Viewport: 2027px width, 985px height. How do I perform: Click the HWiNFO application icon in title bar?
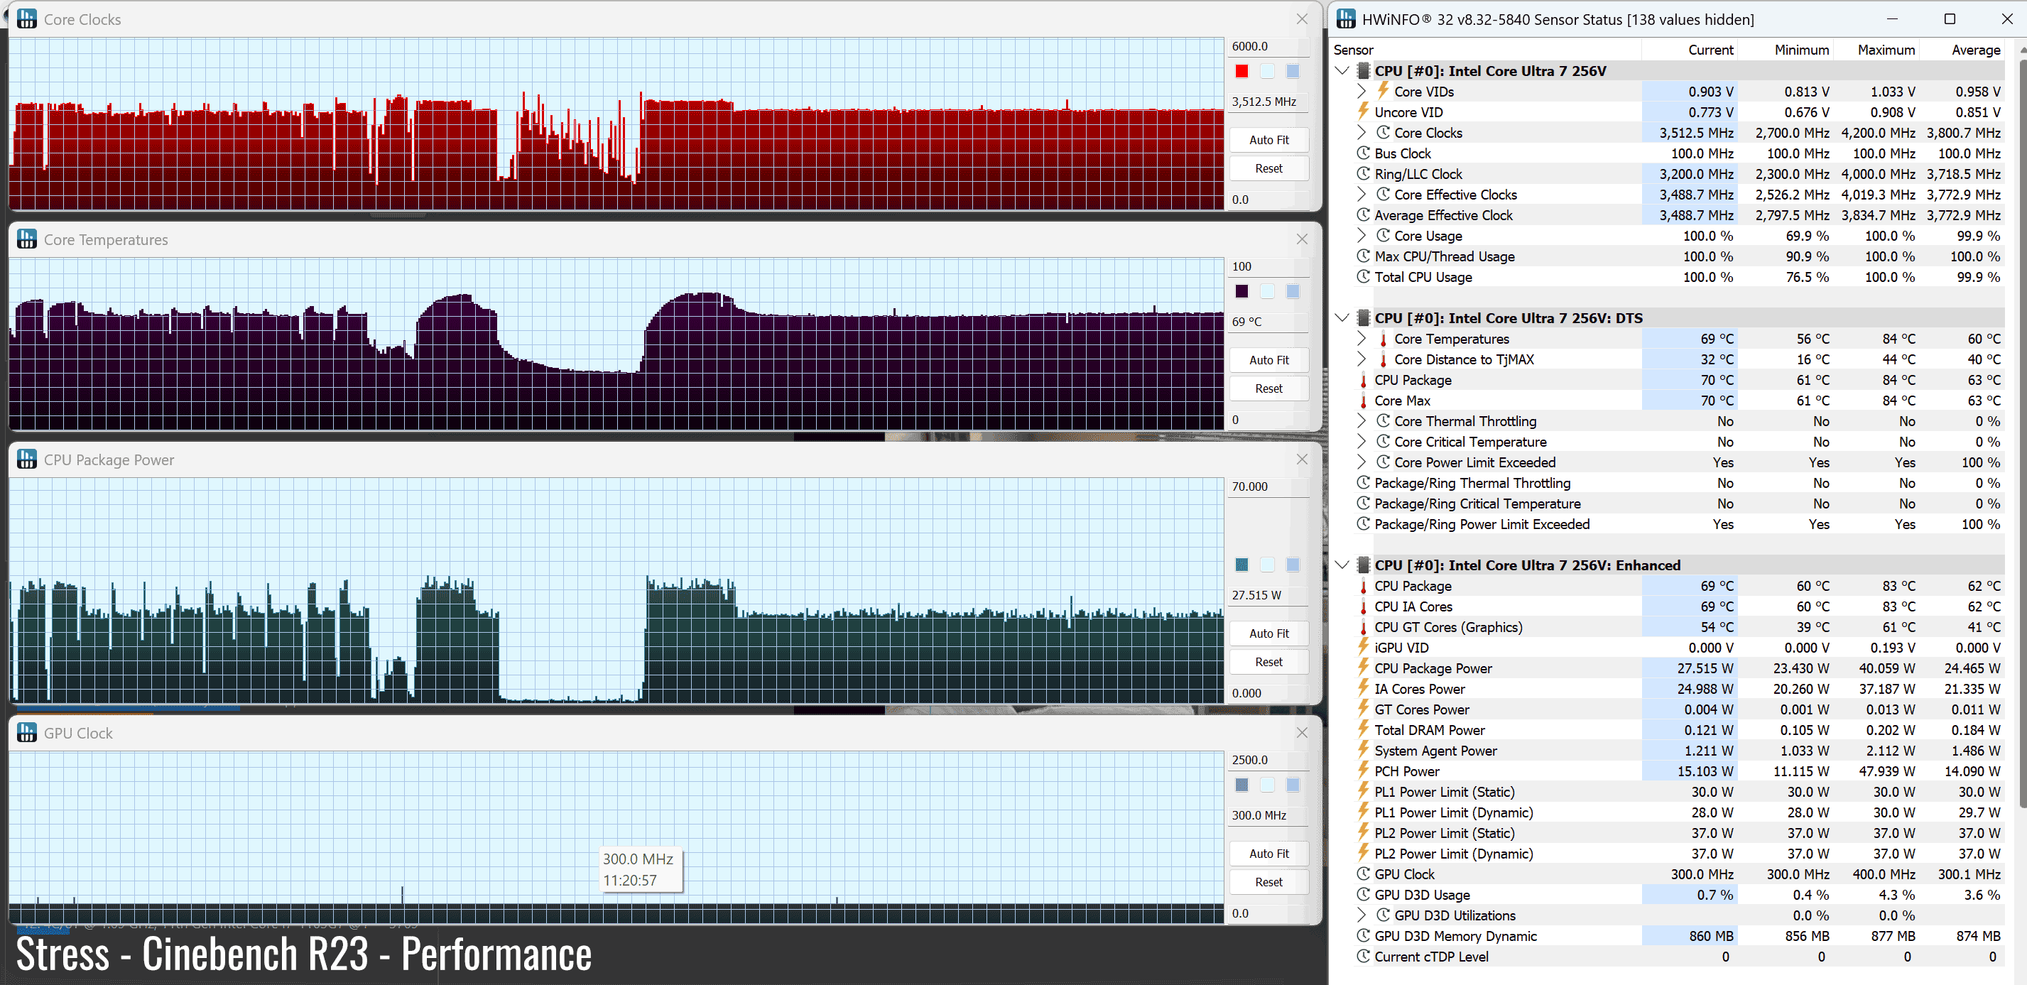click(x=1346, y=19)
